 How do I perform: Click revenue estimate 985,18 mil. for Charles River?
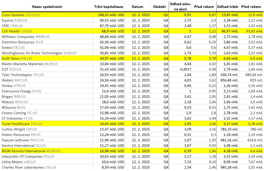[x=229, y=167]
